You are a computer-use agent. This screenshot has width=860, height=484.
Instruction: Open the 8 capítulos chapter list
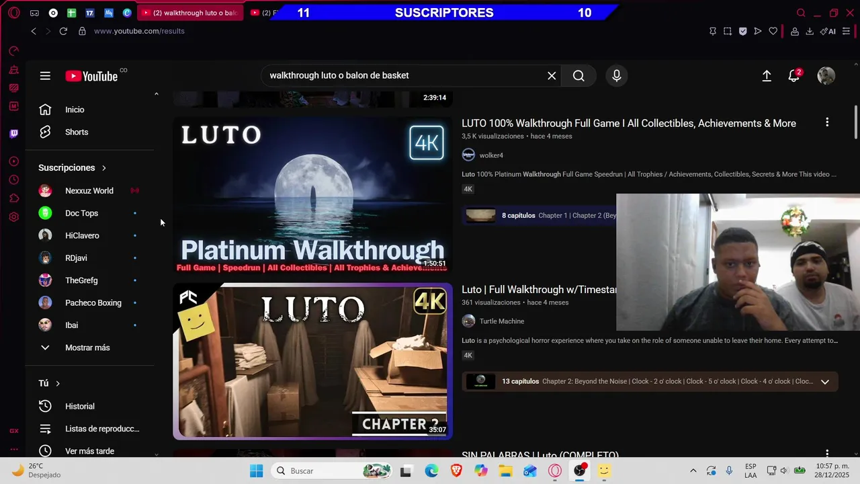point(540,215)
